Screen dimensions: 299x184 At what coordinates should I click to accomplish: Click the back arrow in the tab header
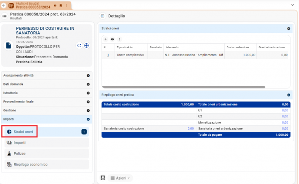pyautogui.click(x=3, y=5)
